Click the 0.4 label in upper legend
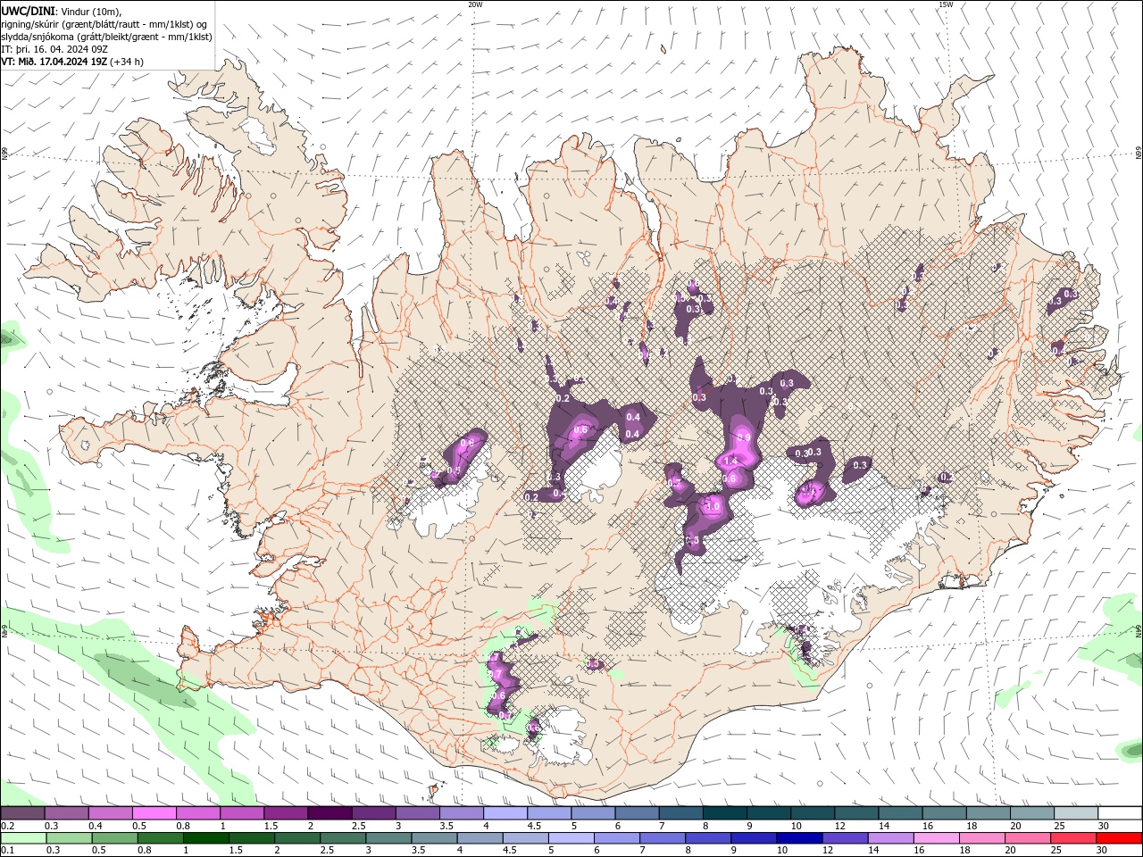This screenshot has width=1143, height=857. [x=96, y=826]
